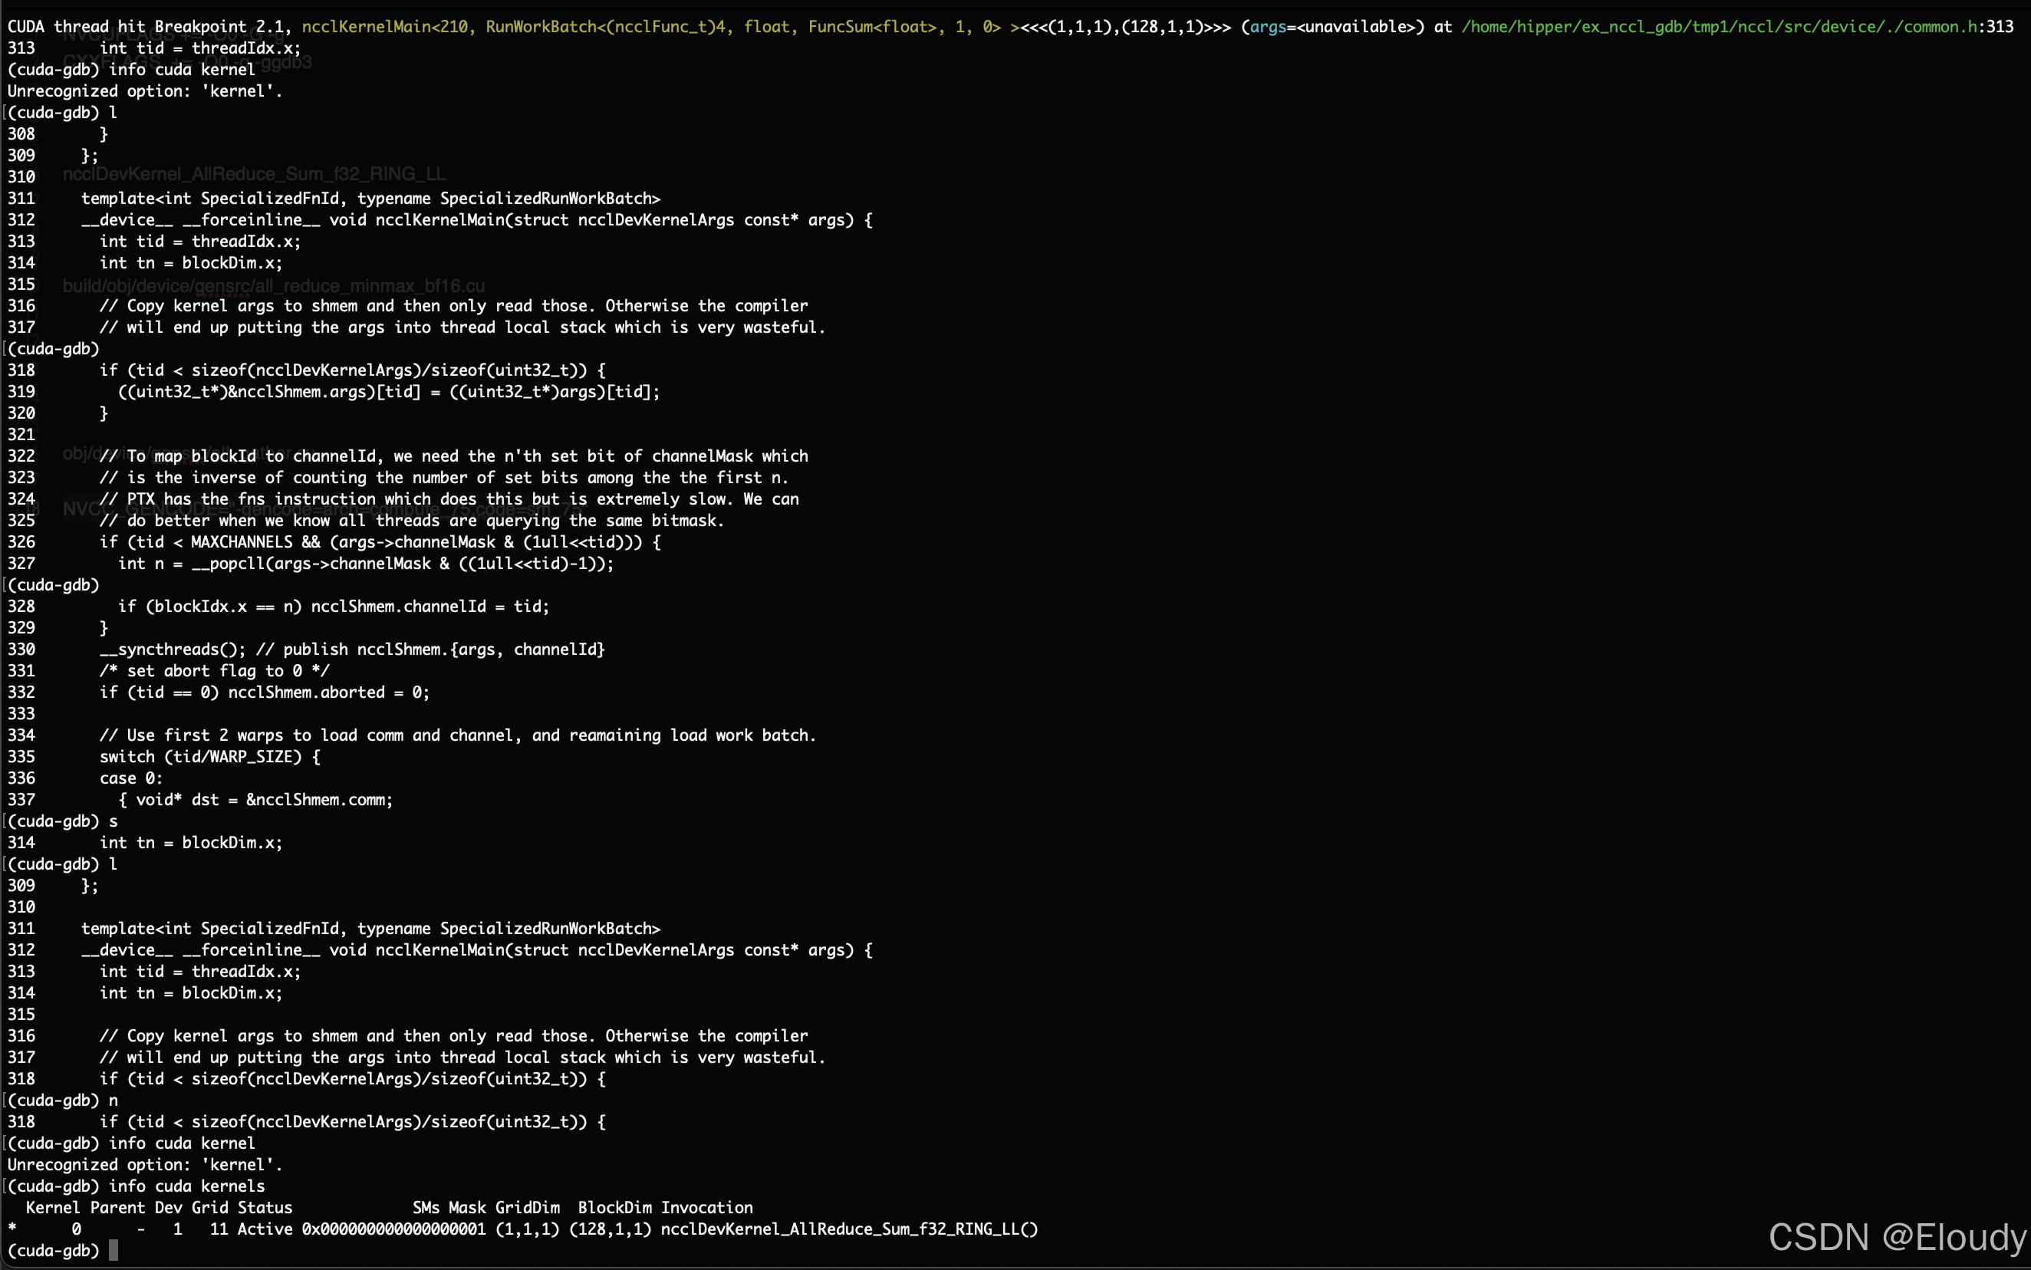The width and height of the screenshot is (2031, 1270).
Task: Click the '(cuda-gdb) n' next command
Action: point(63,1101)
